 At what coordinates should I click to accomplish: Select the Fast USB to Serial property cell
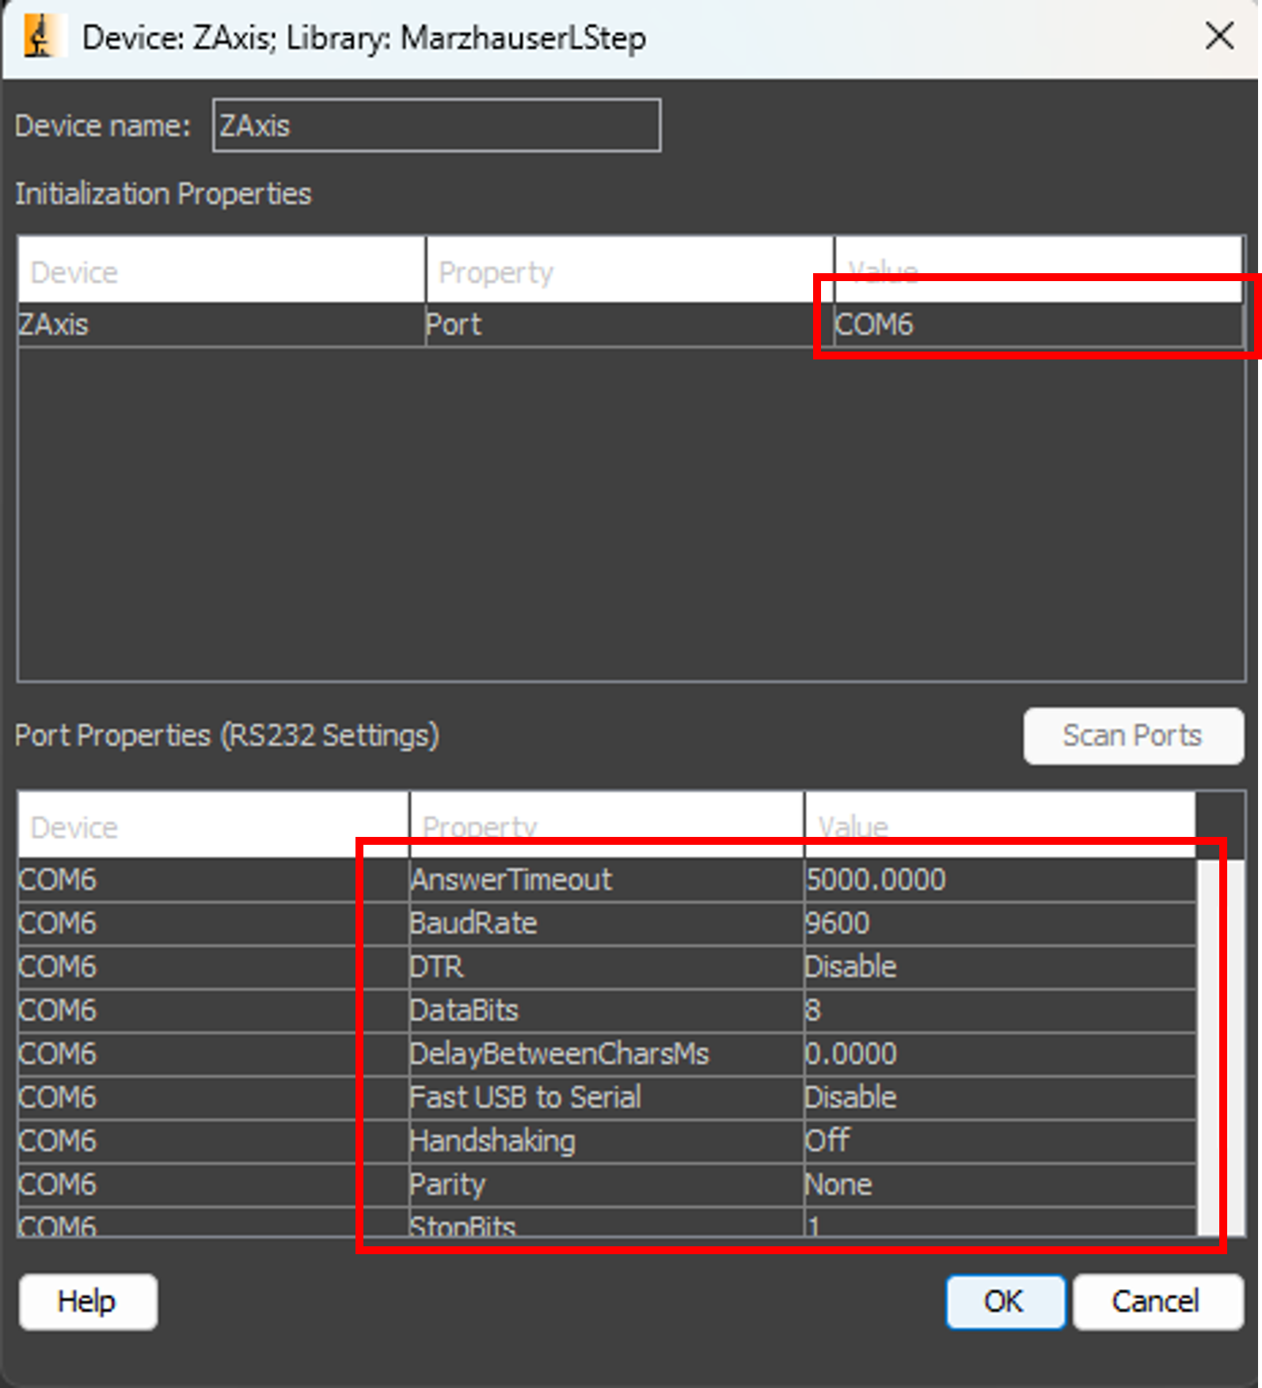(607, 1097)
